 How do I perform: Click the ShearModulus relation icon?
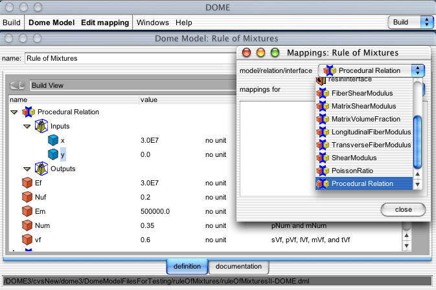[323, 158]
